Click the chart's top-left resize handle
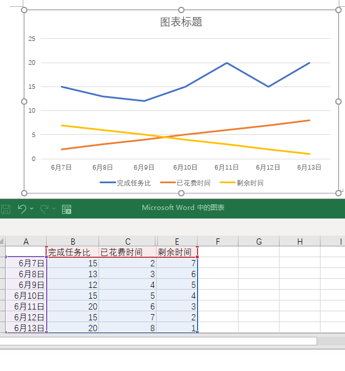The height and width of the screenshot is (371, 345). coord(24,10)
